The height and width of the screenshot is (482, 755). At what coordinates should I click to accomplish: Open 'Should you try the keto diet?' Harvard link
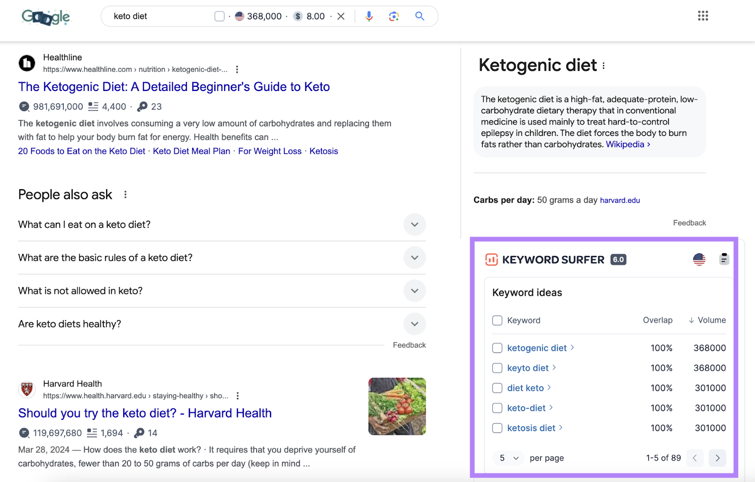pyautogui.click(x=145, y=413)
